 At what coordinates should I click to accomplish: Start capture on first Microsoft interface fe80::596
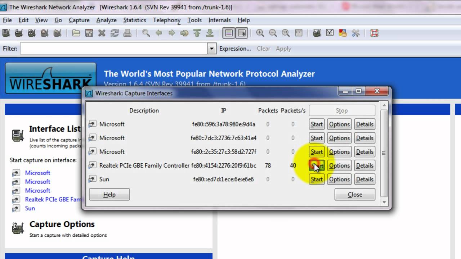[x=317, y=124]
